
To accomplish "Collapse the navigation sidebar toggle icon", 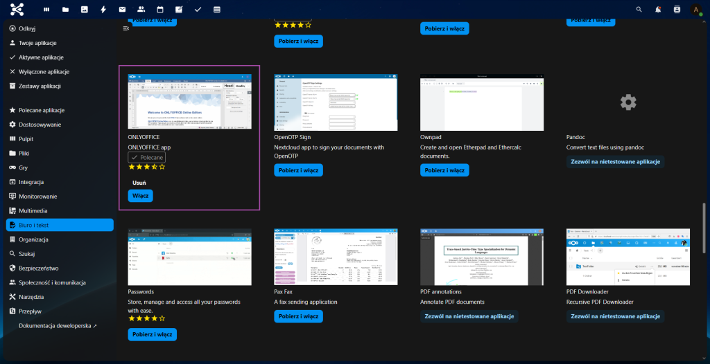I will click(x=126, y=28).
